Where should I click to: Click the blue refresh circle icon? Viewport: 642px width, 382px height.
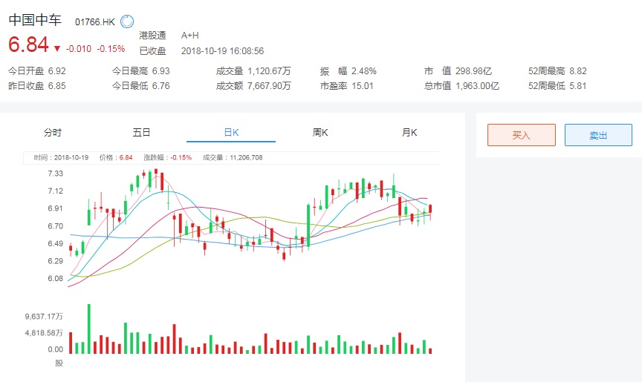pyautogui.click(x=126, y=22)
